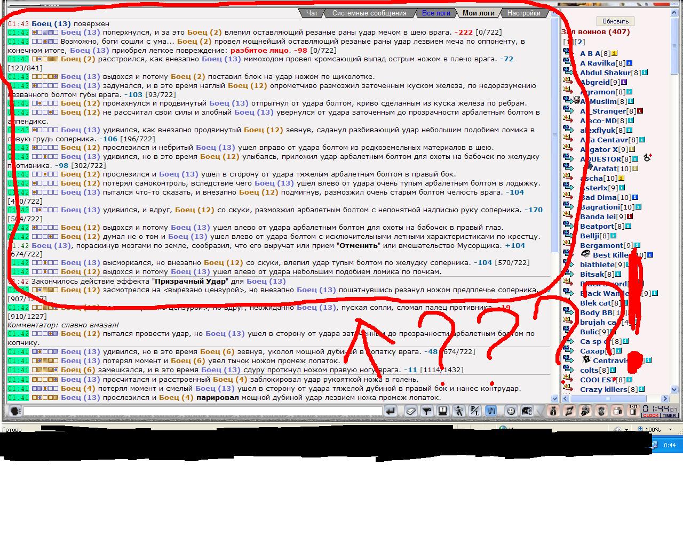Open info icon for Crazy killers
Screen dimensions: 683x546
coord(641,389)
